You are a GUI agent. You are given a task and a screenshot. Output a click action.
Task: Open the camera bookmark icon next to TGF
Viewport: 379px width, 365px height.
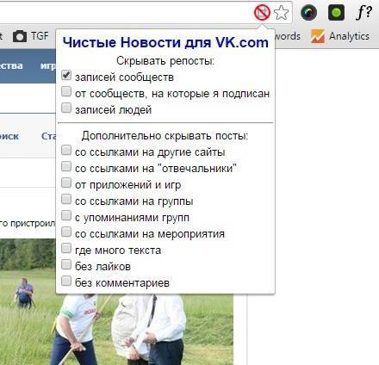coord(20,36)
